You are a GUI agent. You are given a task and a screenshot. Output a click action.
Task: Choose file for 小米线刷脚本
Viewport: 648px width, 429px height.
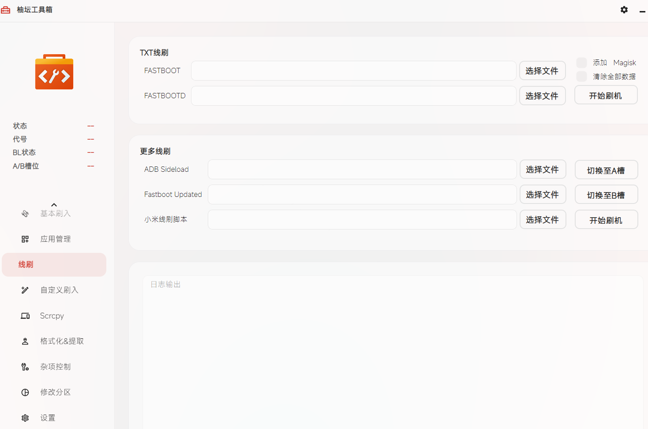543,220
